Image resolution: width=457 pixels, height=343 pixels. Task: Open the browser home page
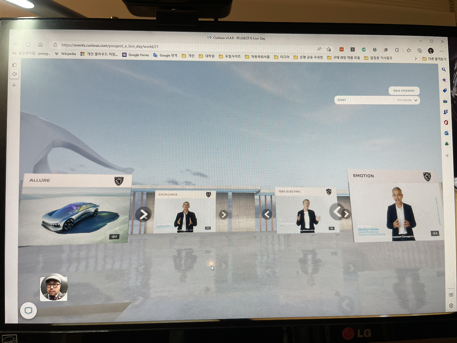click(x=40, y=45)
